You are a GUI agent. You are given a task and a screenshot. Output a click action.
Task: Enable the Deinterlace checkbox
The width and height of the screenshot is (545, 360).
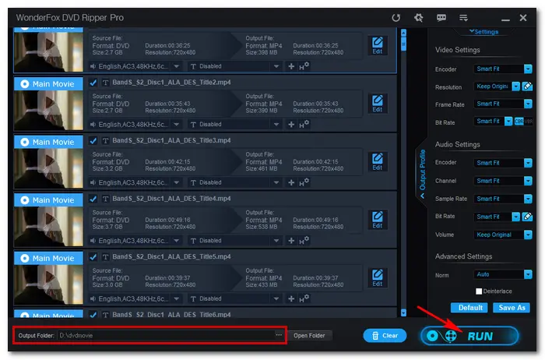[x=479, y=291]
